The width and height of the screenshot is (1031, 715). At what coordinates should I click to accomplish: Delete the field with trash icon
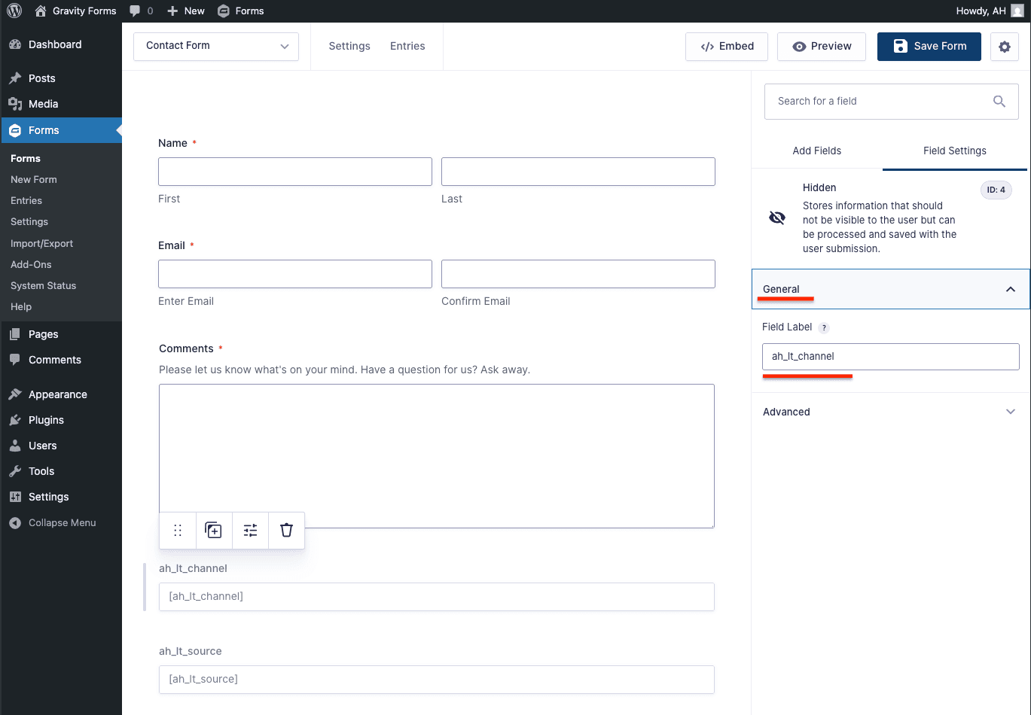click(286, 531)
